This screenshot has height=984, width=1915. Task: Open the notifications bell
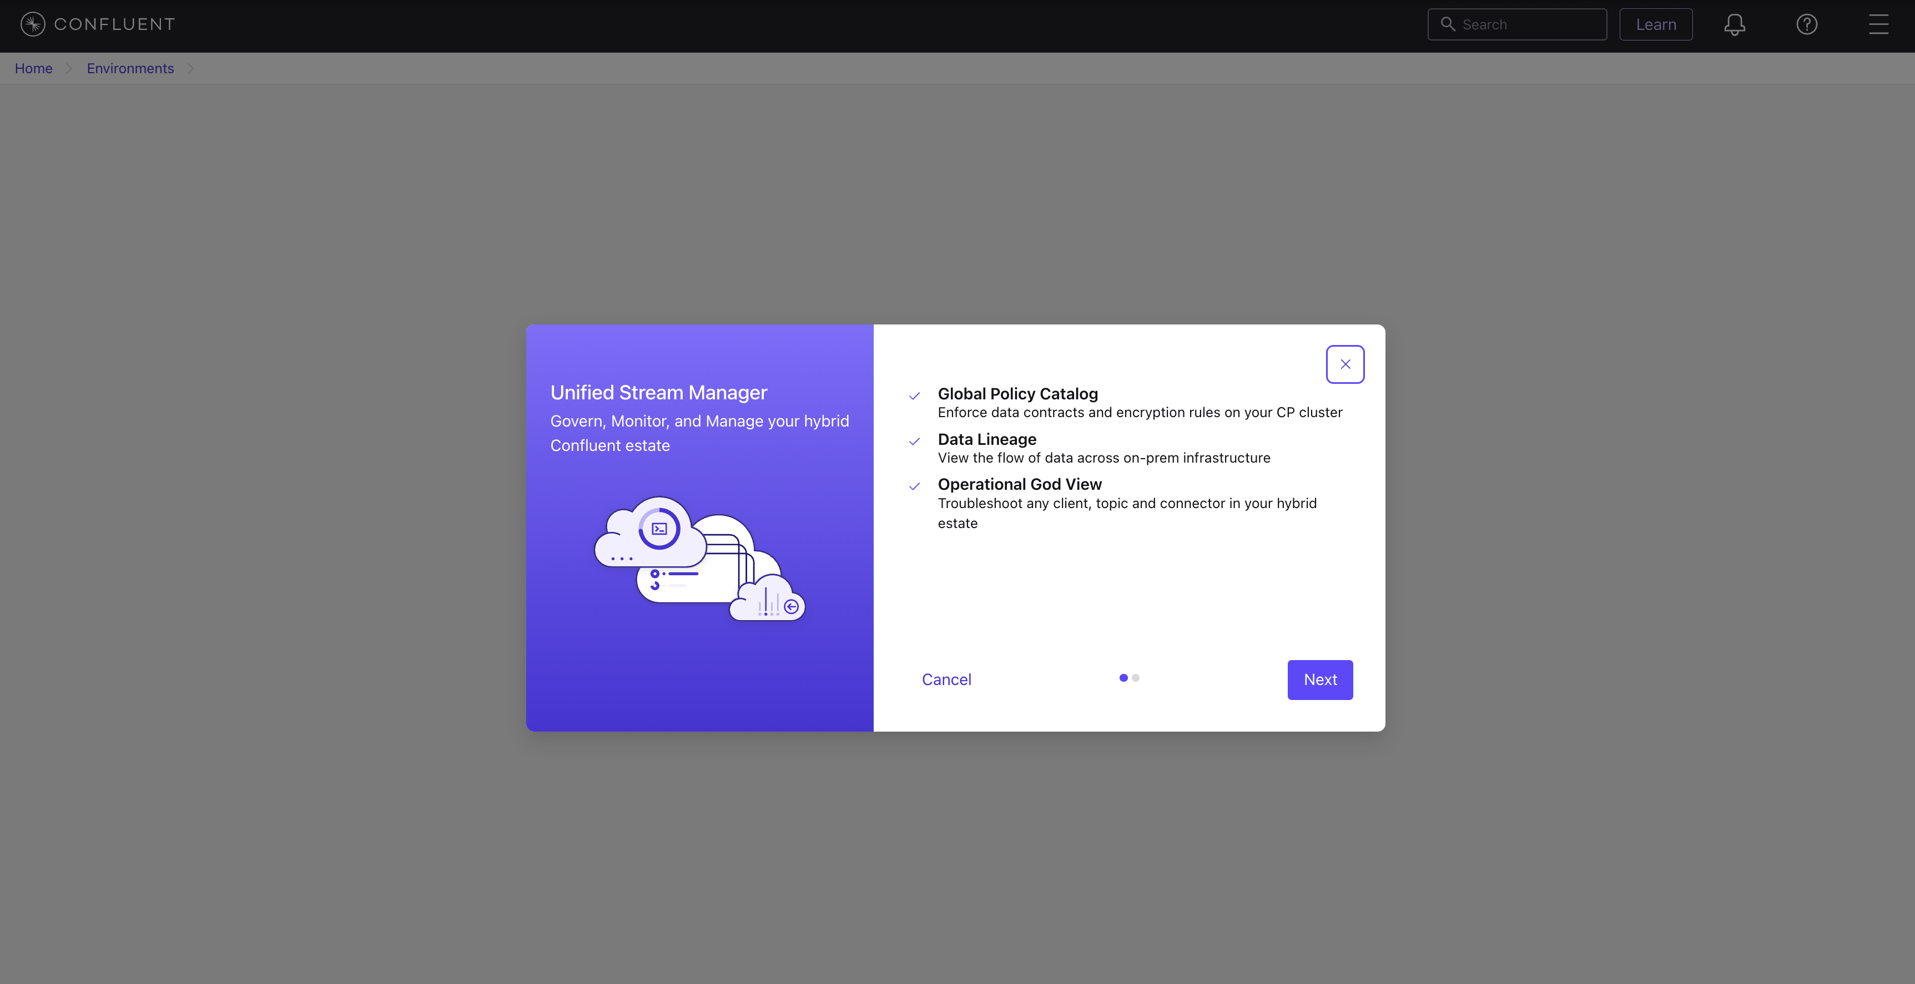[1735, 24]
